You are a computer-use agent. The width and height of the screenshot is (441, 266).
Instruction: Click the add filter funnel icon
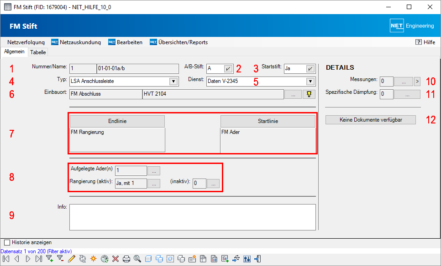tap(49, 259)
